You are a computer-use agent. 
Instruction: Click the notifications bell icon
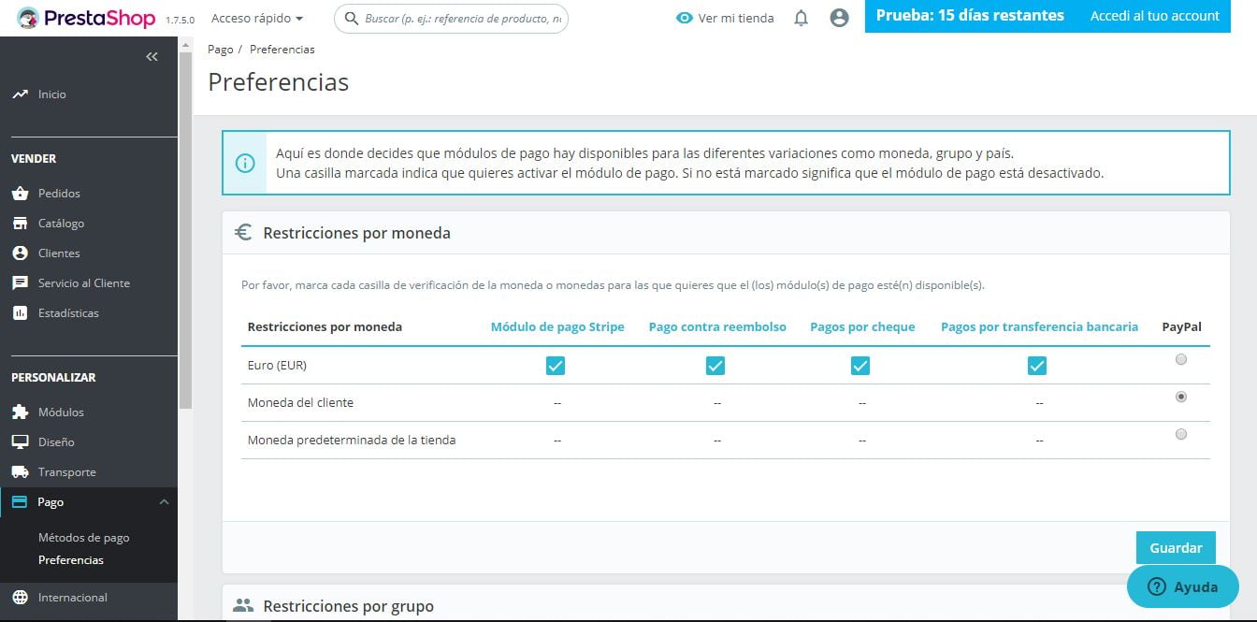tap(801, 17)
